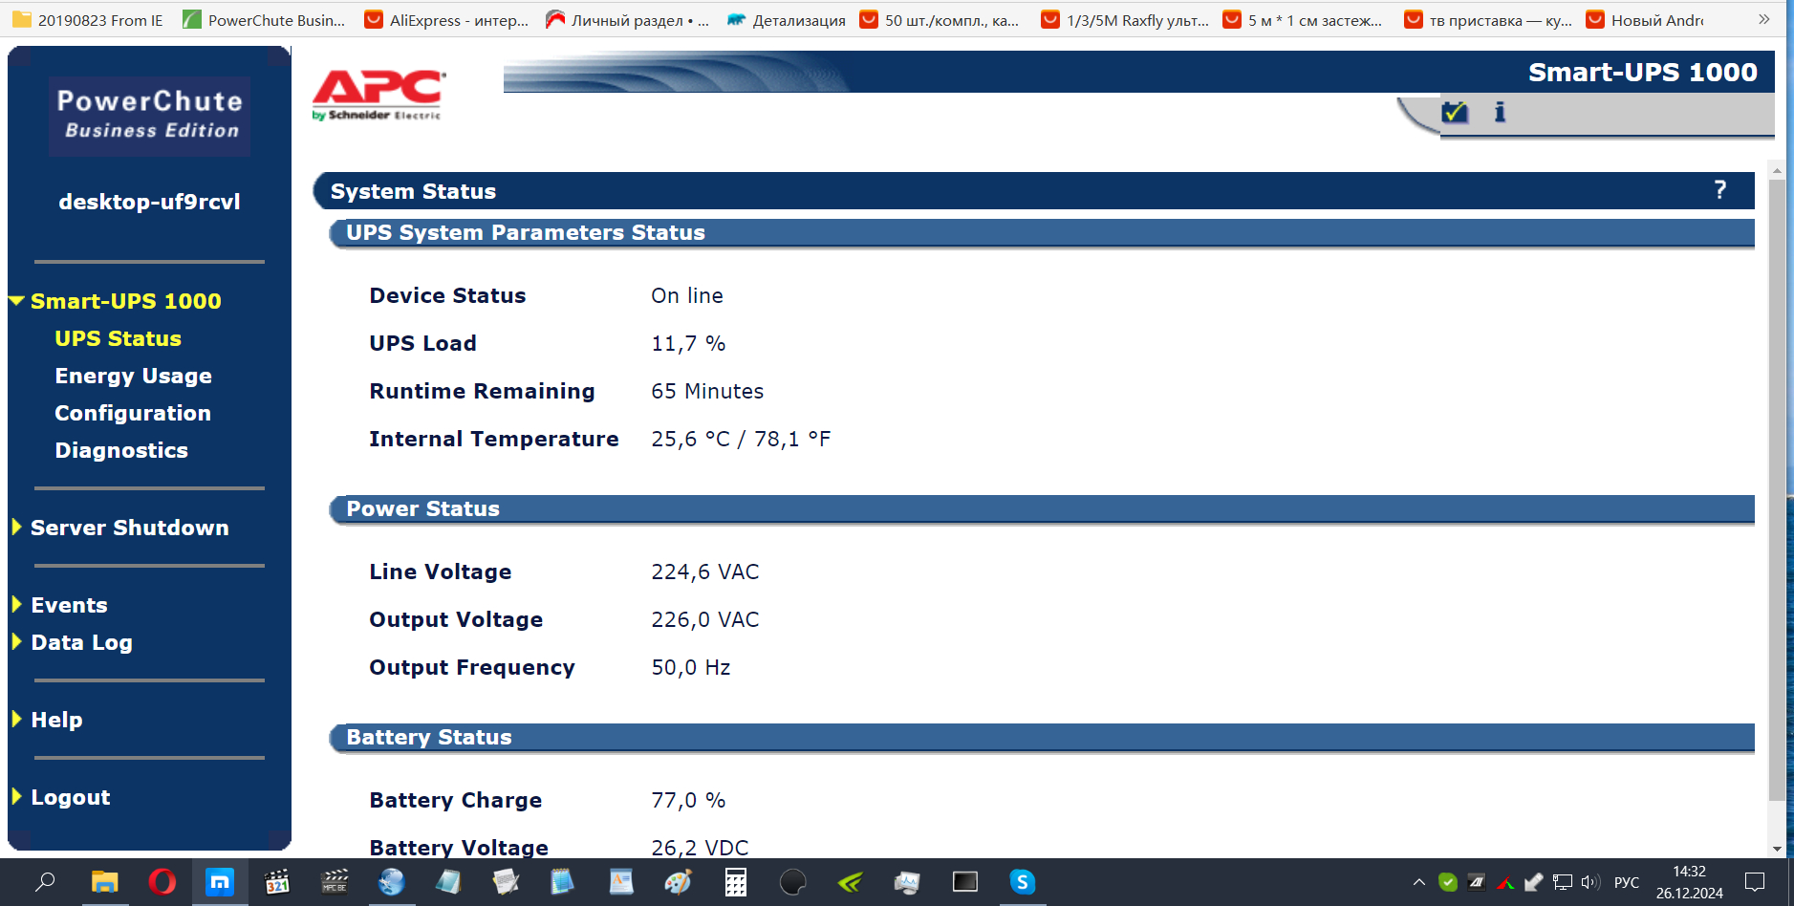Open the Server Shutdown section
The height and width of the screenshot is (906, 1794).
(130, 528)
